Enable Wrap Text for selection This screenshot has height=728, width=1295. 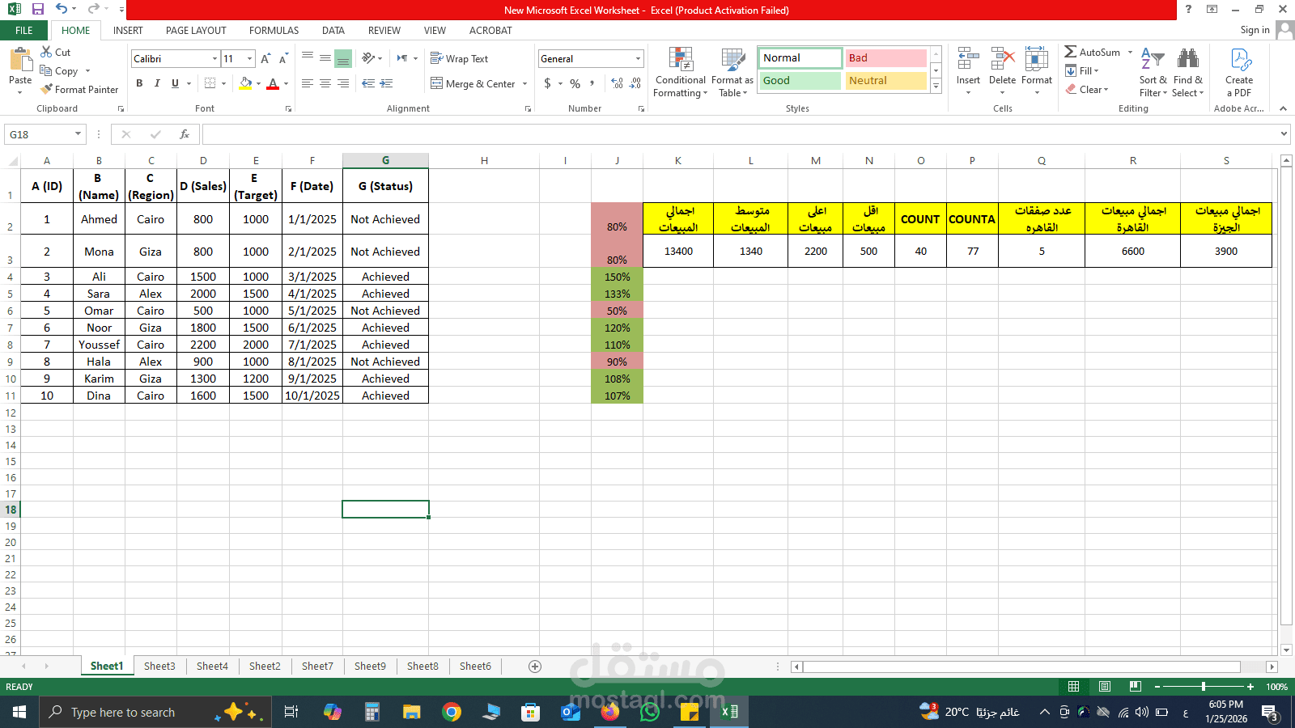click(461, 58)
